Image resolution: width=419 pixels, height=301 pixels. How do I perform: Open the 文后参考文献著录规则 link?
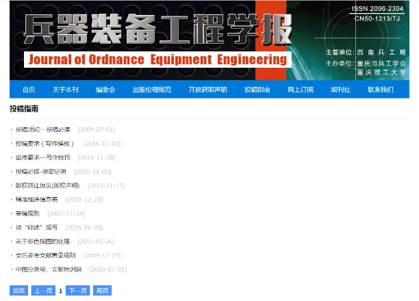(x=45, y=255)
